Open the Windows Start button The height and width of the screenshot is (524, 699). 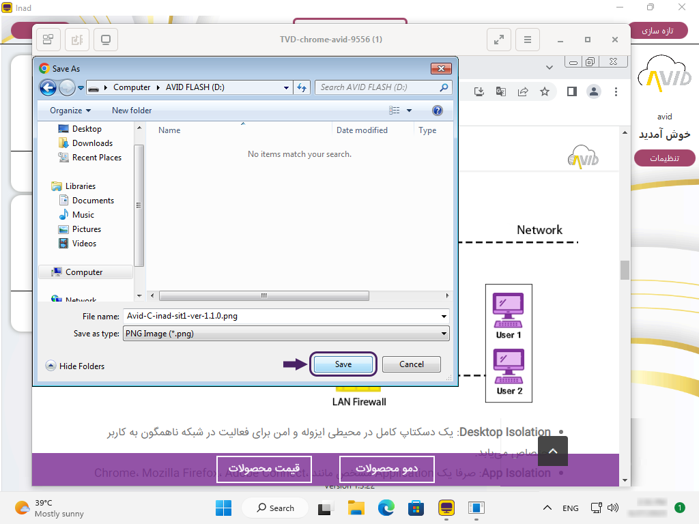pos(223,508)
